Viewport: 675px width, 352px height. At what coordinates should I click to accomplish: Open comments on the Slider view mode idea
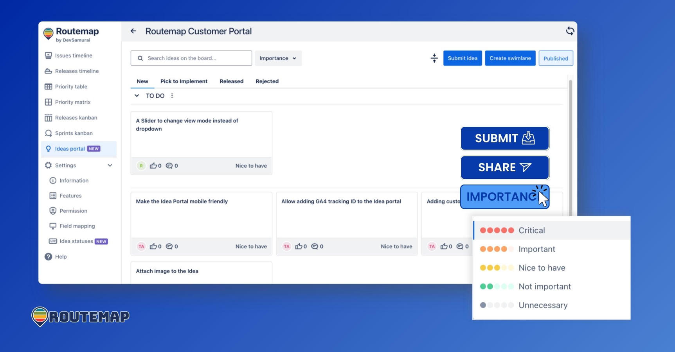point(172,166)
